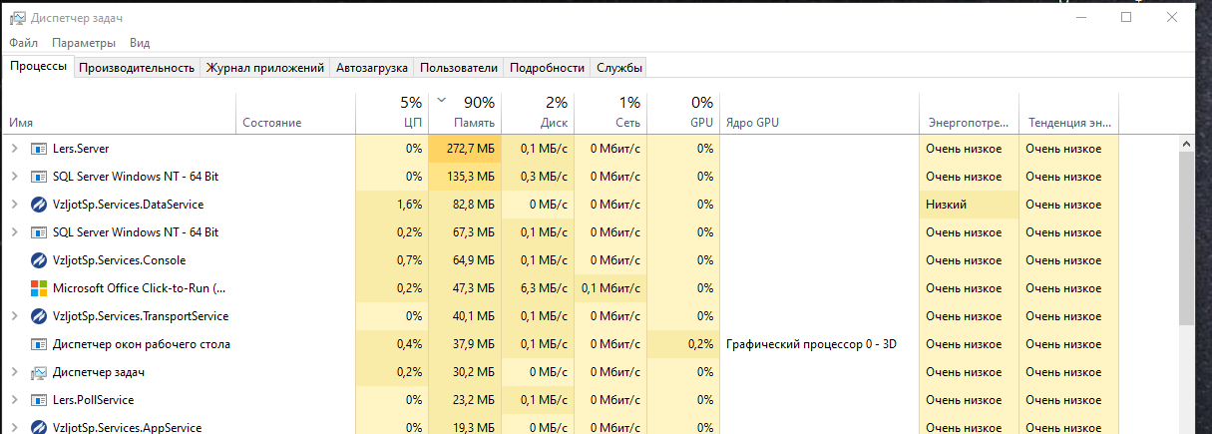The width and height of the screenshot is (1212, 434).
Task: Open the Файл menu
Action: pyautogui.click(x=24, y=43)
